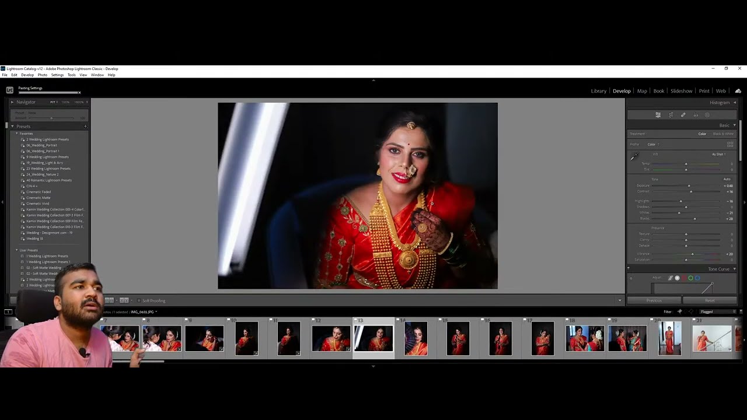
Task: Click the parametric curve adjust icon
Action: [x=671, y=278]
